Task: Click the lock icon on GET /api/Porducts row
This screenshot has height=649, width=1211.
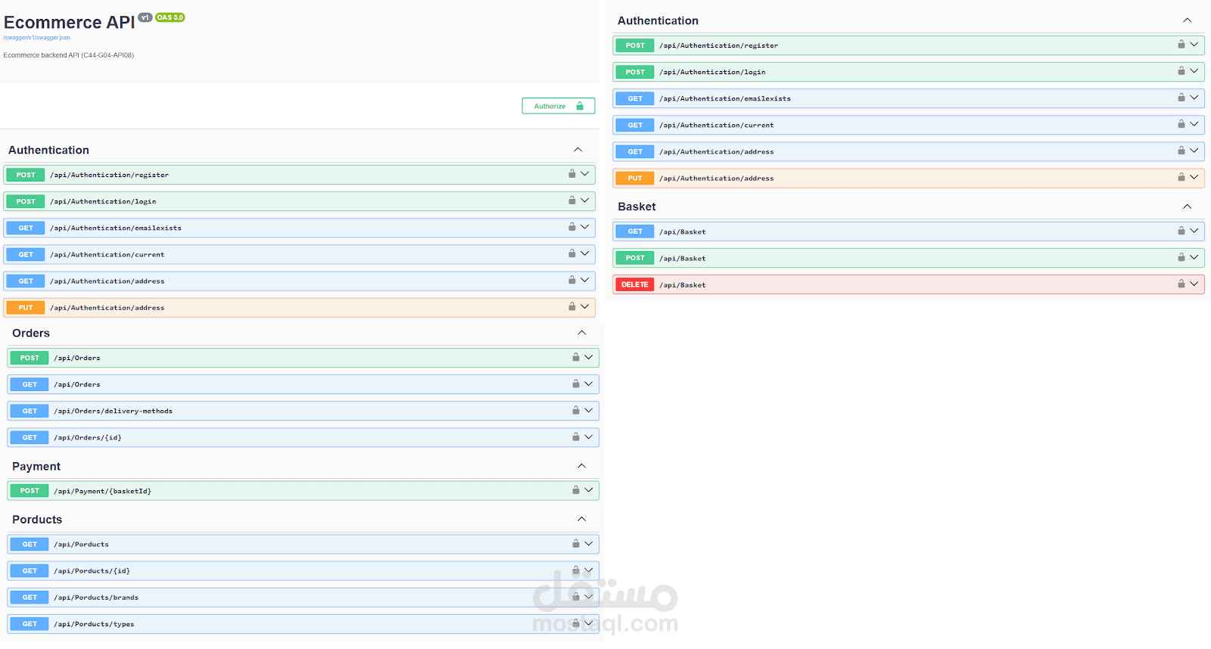Action: pyautogui.click(x=576, y=543)
